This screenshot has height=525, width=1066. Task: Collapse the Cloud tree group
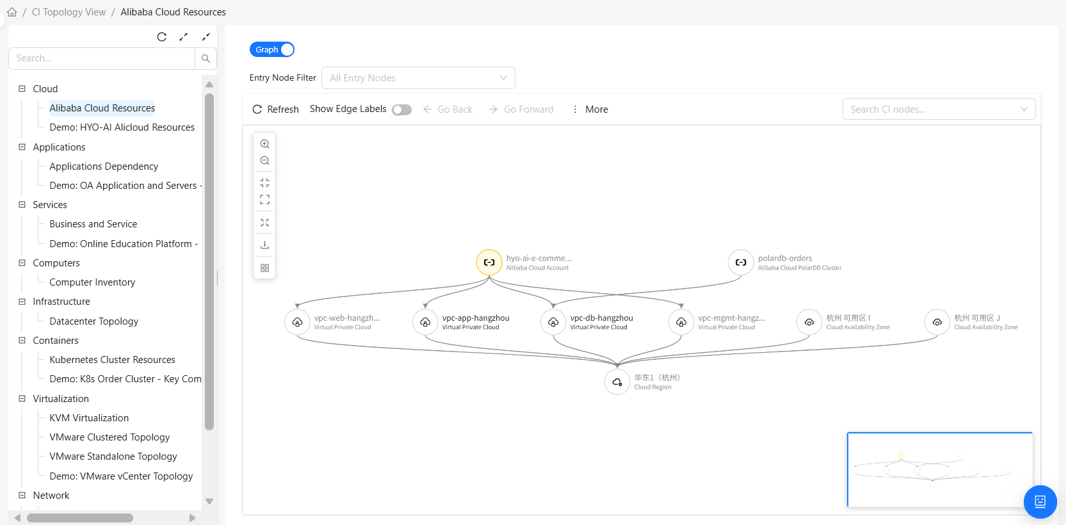click(x=22, y=88)
